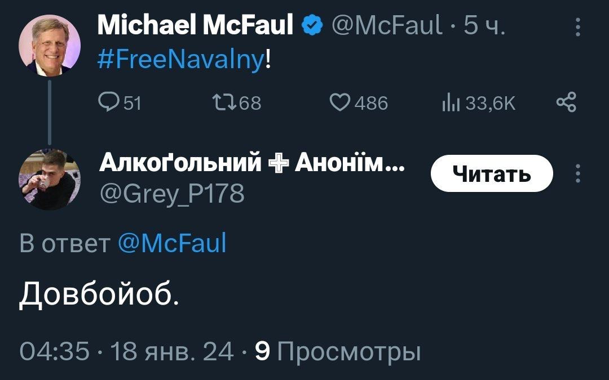Click the Алкоґольний Анонім display name
The width and height of the screenshot is (609, 380).
pos(251,164)
